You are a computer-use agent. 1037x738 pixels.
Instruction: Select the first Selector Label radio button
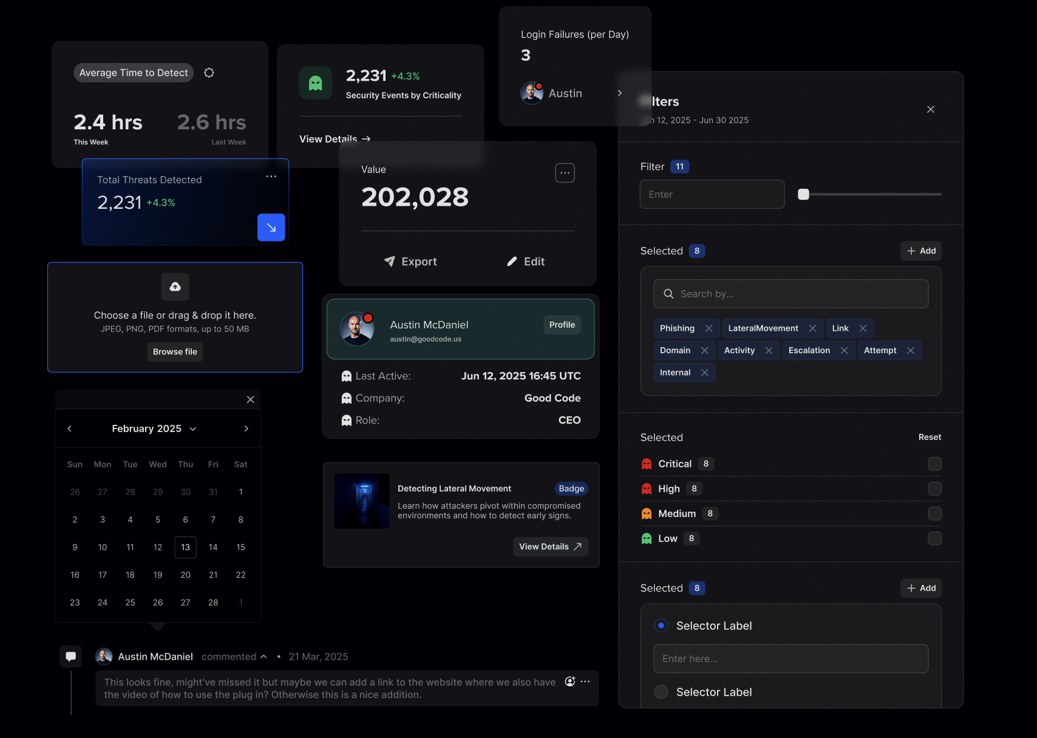[661, 626]
